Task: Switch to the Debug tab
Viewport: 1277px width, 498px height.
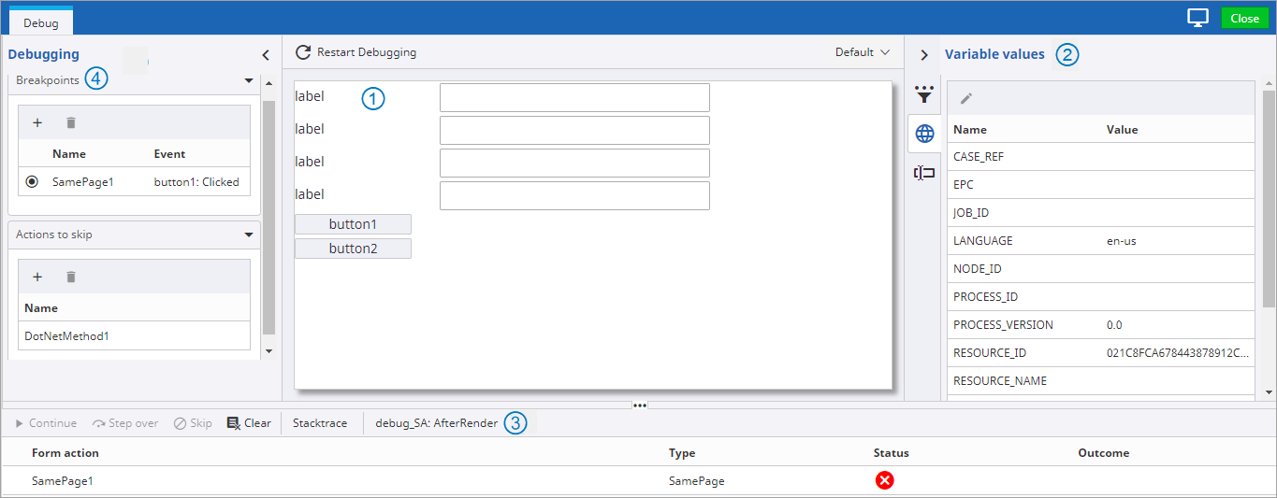Action: [x=40, y=22]
